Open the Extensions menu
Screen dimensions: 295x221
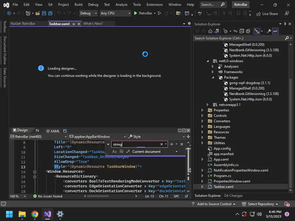click(x=155, y=5)
